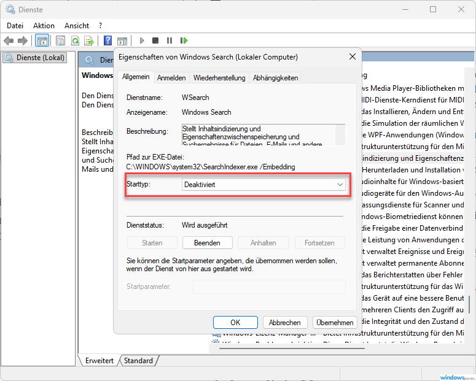Switch to the Erweitert view tab

pos(99,361)
